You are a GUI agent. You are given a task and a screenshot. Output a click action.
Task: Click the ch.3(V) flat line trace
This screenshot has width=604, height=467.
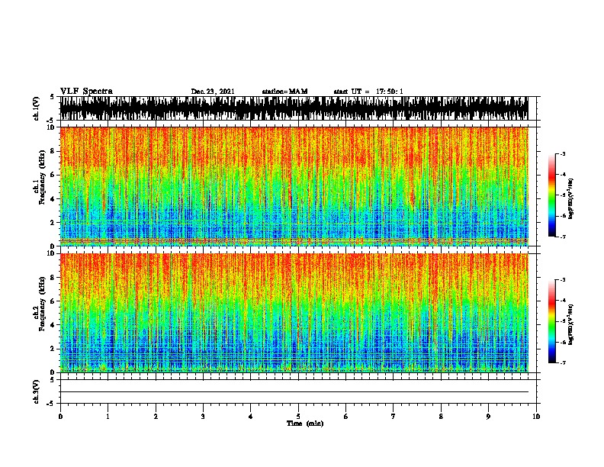294,392
